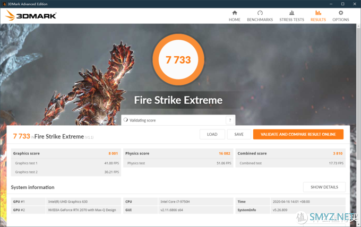Select the Combined score header
This screenshot has height=227, width=361.
(253, 153)
